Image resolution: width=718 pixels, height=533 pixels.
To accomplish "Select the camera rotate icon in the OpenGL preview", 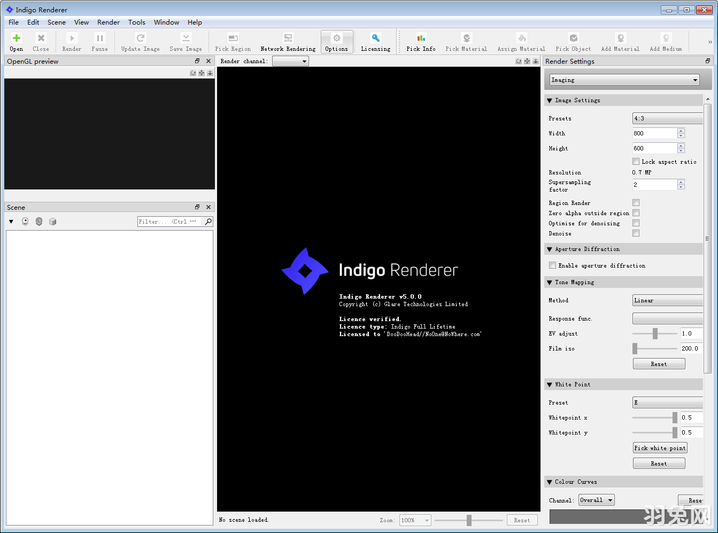I will 193,73.
